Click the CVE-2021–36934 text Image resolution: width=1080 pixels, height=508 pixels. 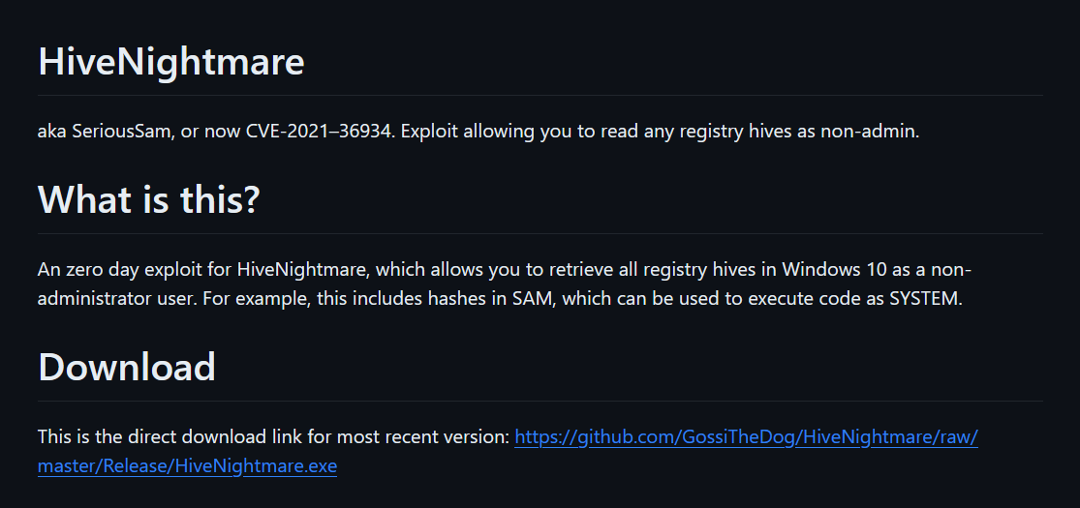[321, 132]
